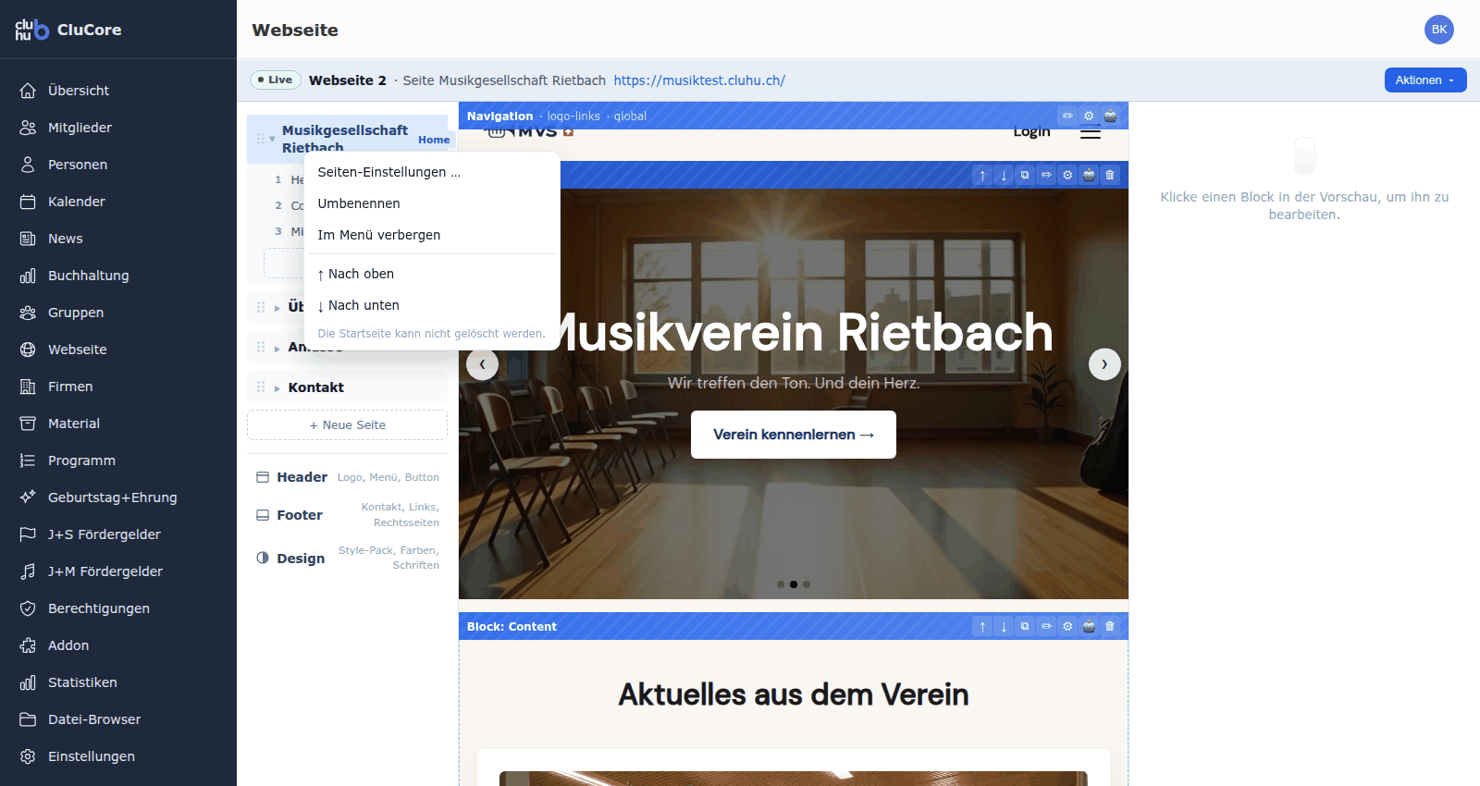Choose Umbenennen in the context menu

pyautogui.click(x=432, y=203)
